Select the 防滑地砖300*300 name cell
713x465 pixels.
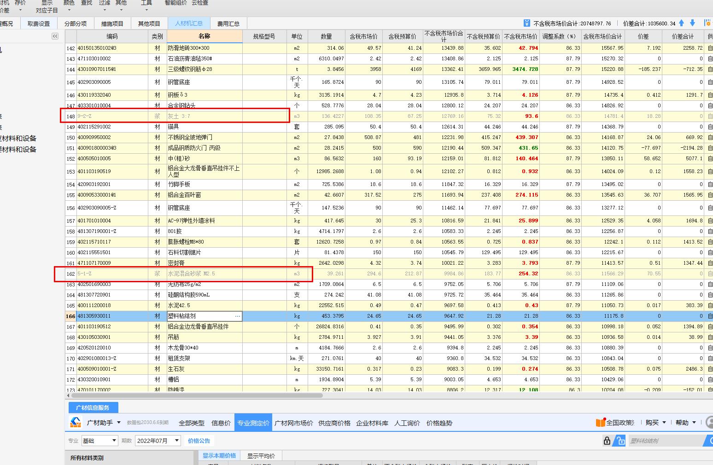click(205, 48)
